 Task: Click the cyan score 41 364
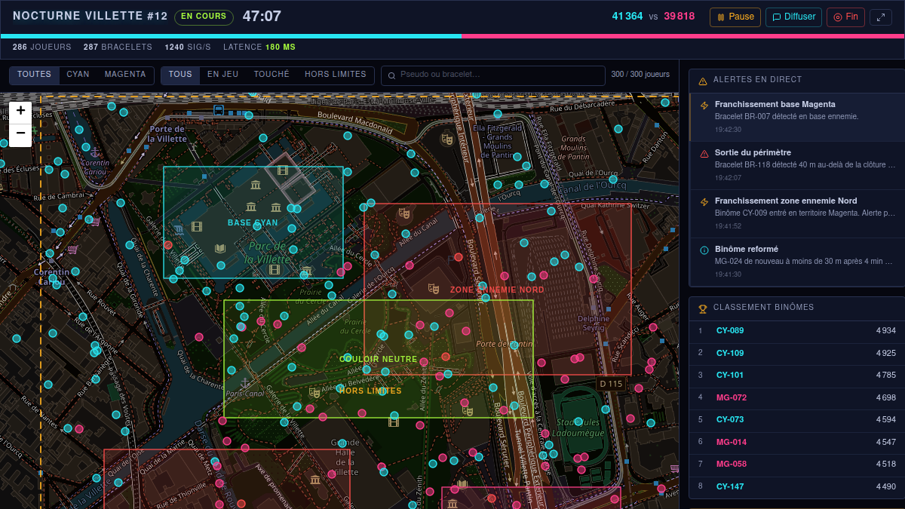pos(627,17)
